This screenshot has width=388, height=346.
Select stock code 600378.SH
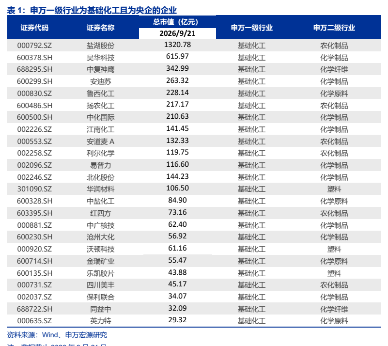coord(34,58)
